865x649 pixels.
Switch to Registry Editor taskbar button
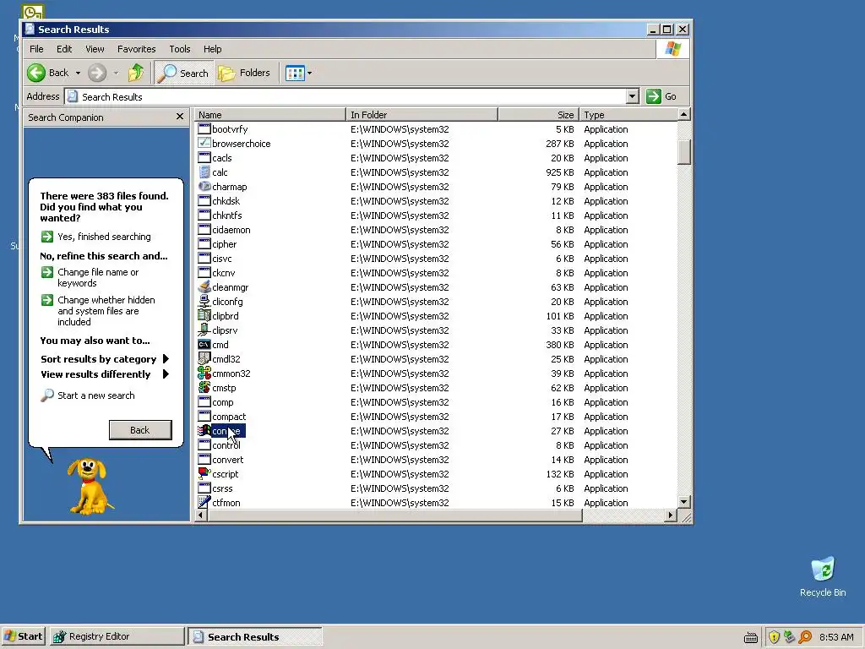click(x=117, y=636)
